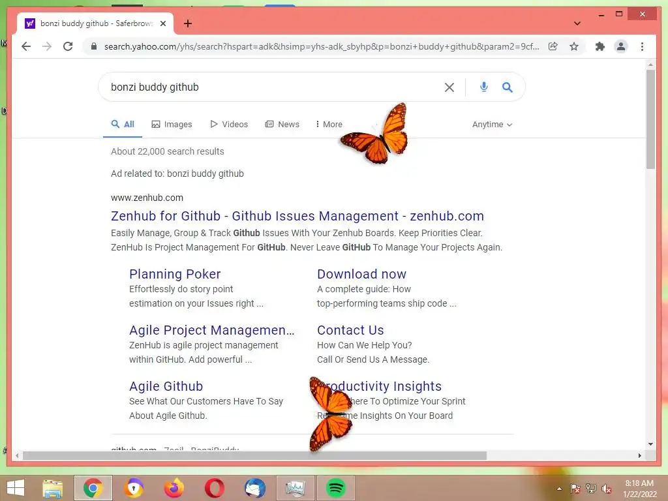Click the padlock site info icon

tap(94, 46)
